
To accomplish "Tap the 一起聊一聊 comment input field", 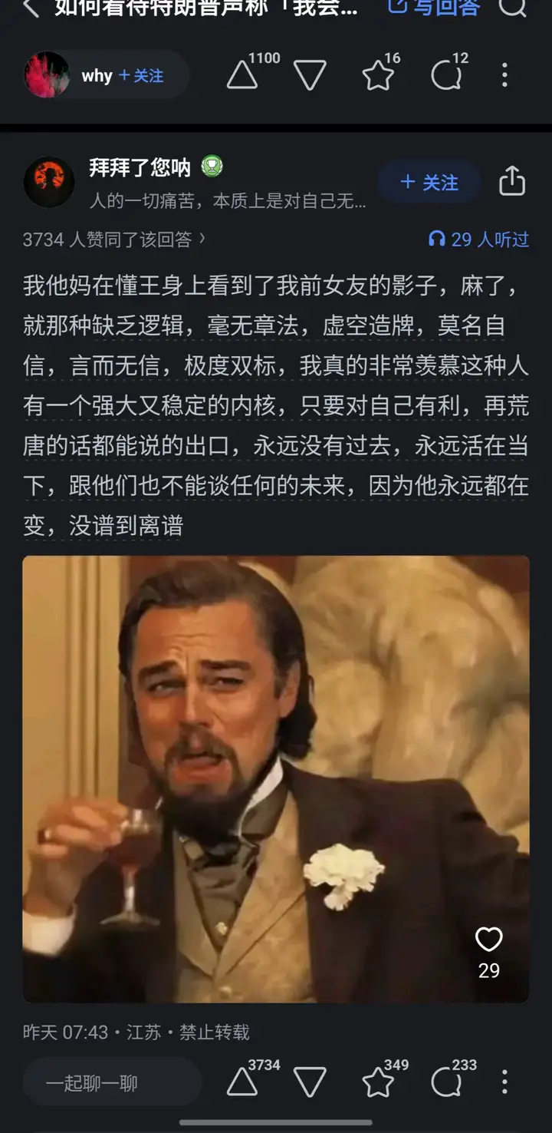I will (113, 1083).
